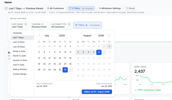Open Customer Type dropdown
The height and width of the screenshot is (100, 172).
61,25
